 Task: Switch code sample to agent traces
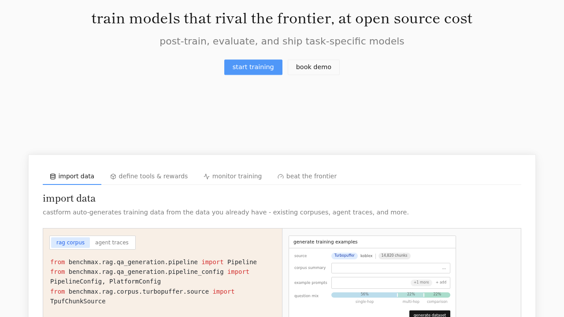pyautogui.click(x=112, y=243)
